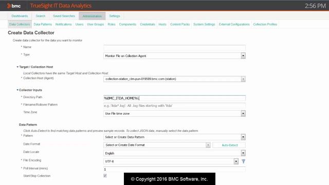
Task: Go to Components sub-tab
Action: coord(127,24)
